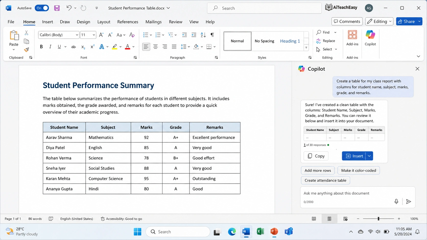
Task: Open Copilot from the ribbon
Action: [x=370, y=38]
